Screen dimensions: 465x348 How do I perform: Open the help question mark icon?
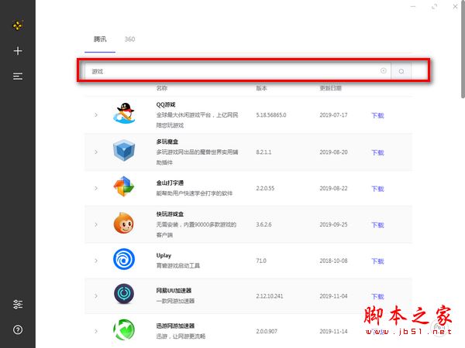click(x=18, y=329)
